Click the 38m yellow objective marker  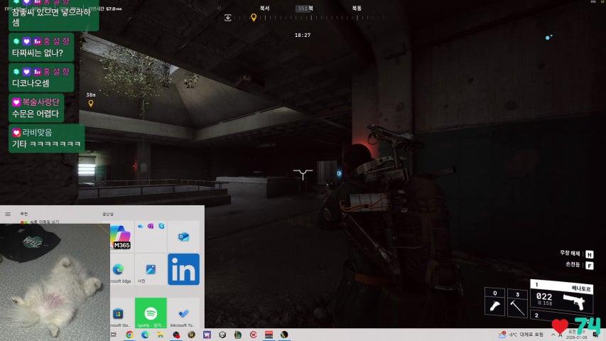coord(91,103)
